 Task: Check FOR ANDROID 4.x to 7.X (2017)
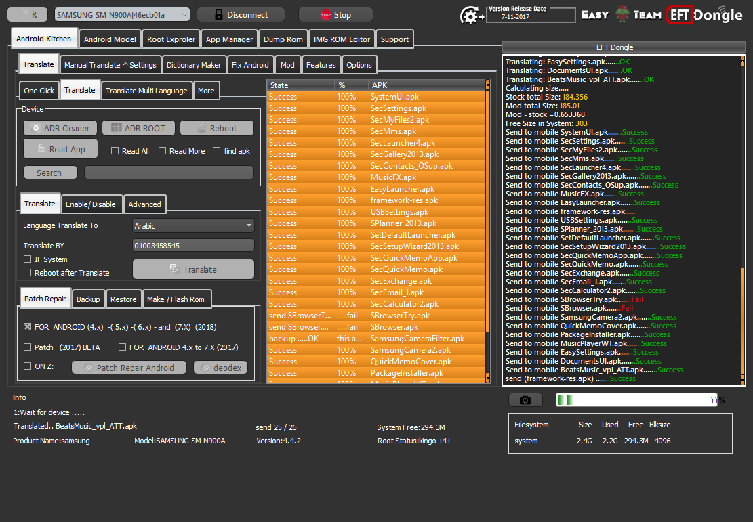(123, 347)
